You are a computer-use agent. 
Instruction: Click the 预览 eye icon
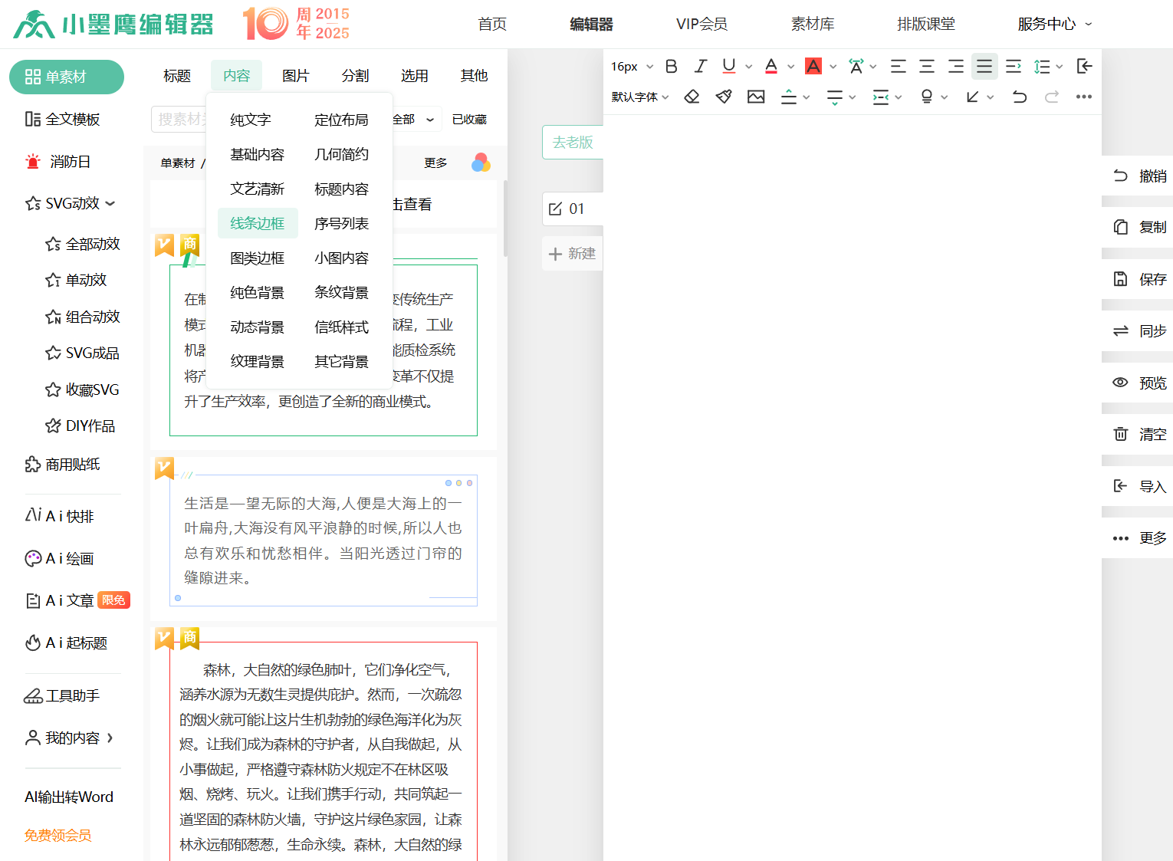pyautogui.click(x=1121, y=383)
